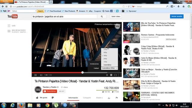Switch player to theater mode
The image size is (192, 108).
click(115, 75)
